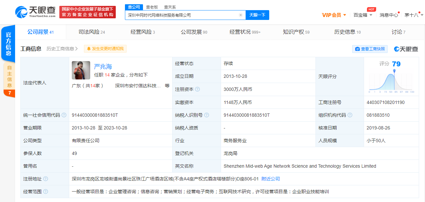425x202 pixels.
Task: Click help icon beside 经营范围
Action: 46,192
